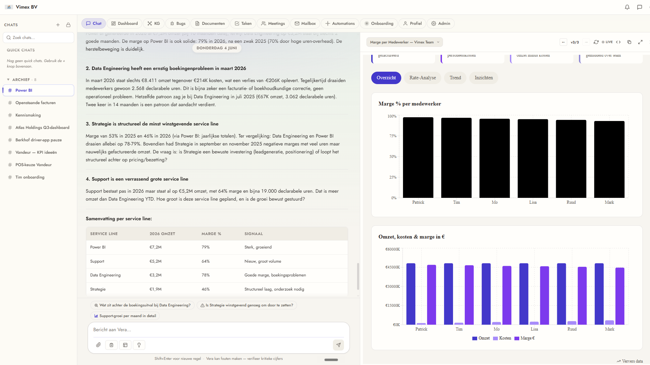The height and width of the screenshot is (365, 650).
Task: Click the Vimex BV logo icon
Action: point(9,7)
